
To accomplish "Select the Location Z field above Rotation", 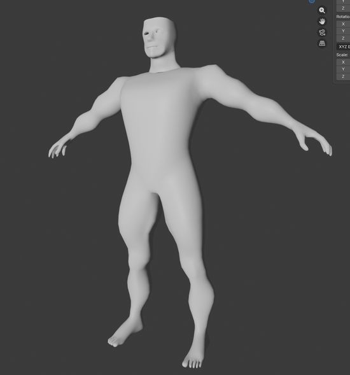I will pyautogui.click(x=343, y=8).
